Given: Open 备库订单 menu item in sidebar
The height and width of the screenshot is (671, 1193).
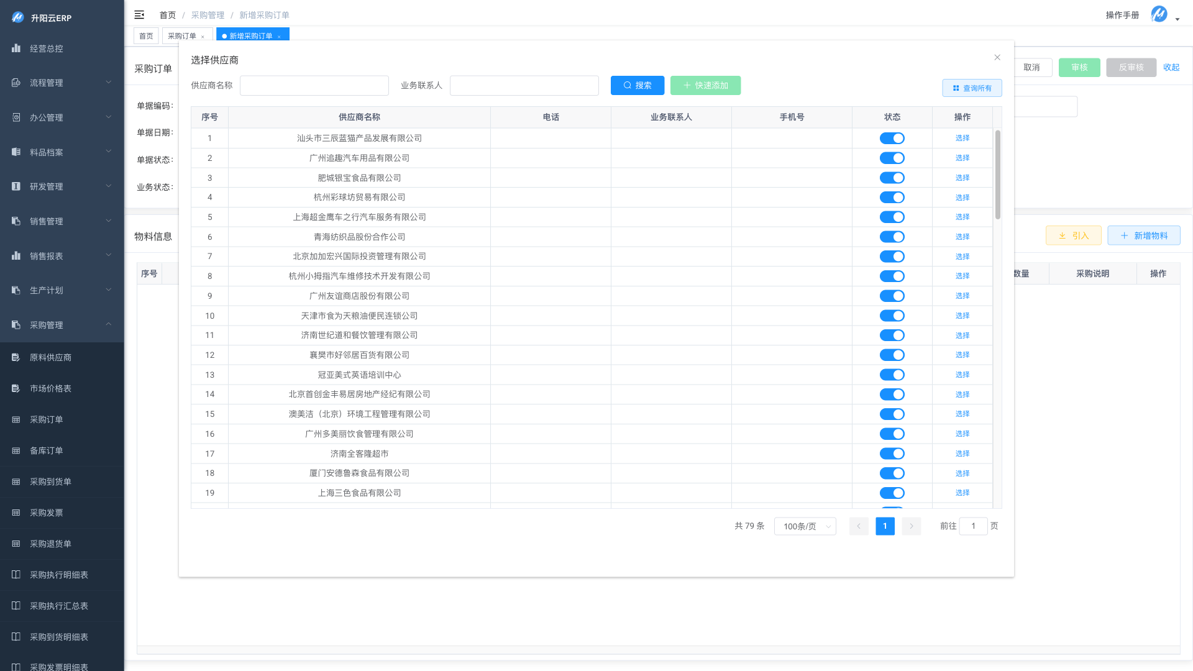Looking at the screenshot, I should click(47, 450).
